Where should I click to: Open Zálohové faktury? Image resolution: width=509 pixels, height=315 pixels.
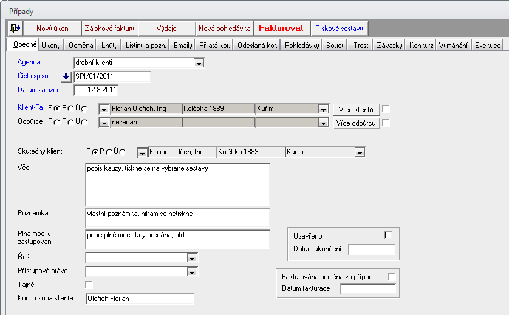click(x=109, y=29)
